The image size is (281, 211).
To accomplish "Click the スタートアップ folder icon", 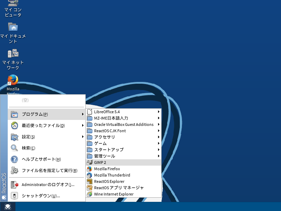I will [90, 150].
